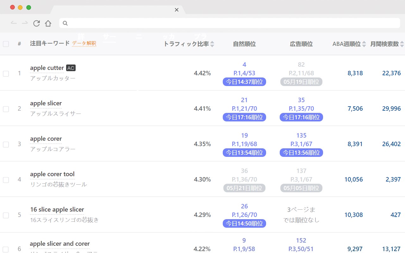This screenshot has width=405, height=253.
Task: Go to the browser home page
Action: pyautogui.click(x=48, y=23)
